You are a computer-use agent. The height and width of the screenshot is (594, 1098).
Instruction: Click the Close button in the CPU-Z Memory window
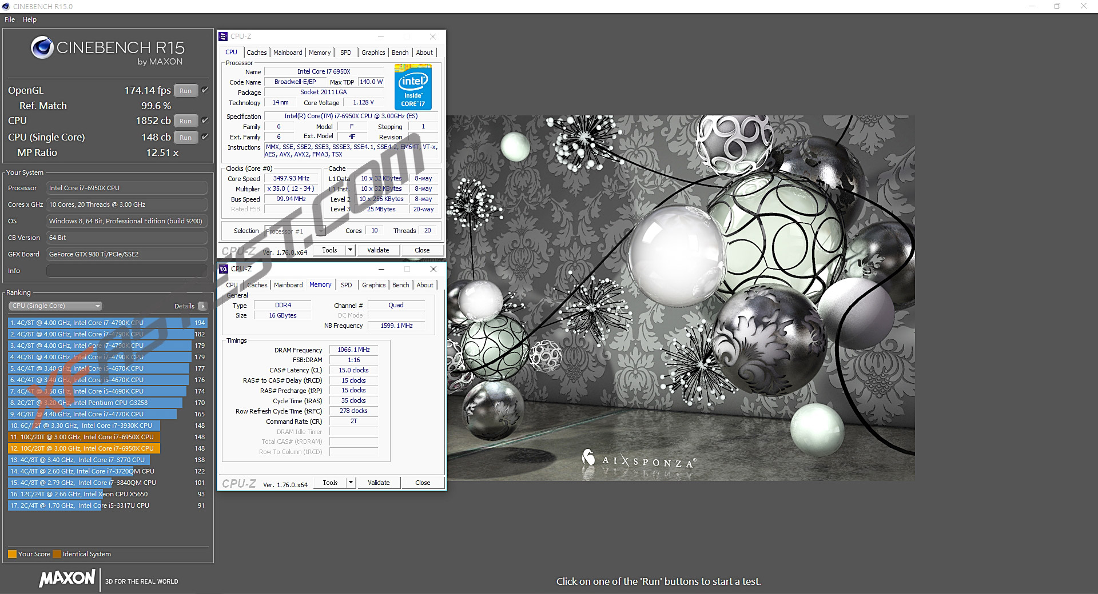click(x=423, y=483)
